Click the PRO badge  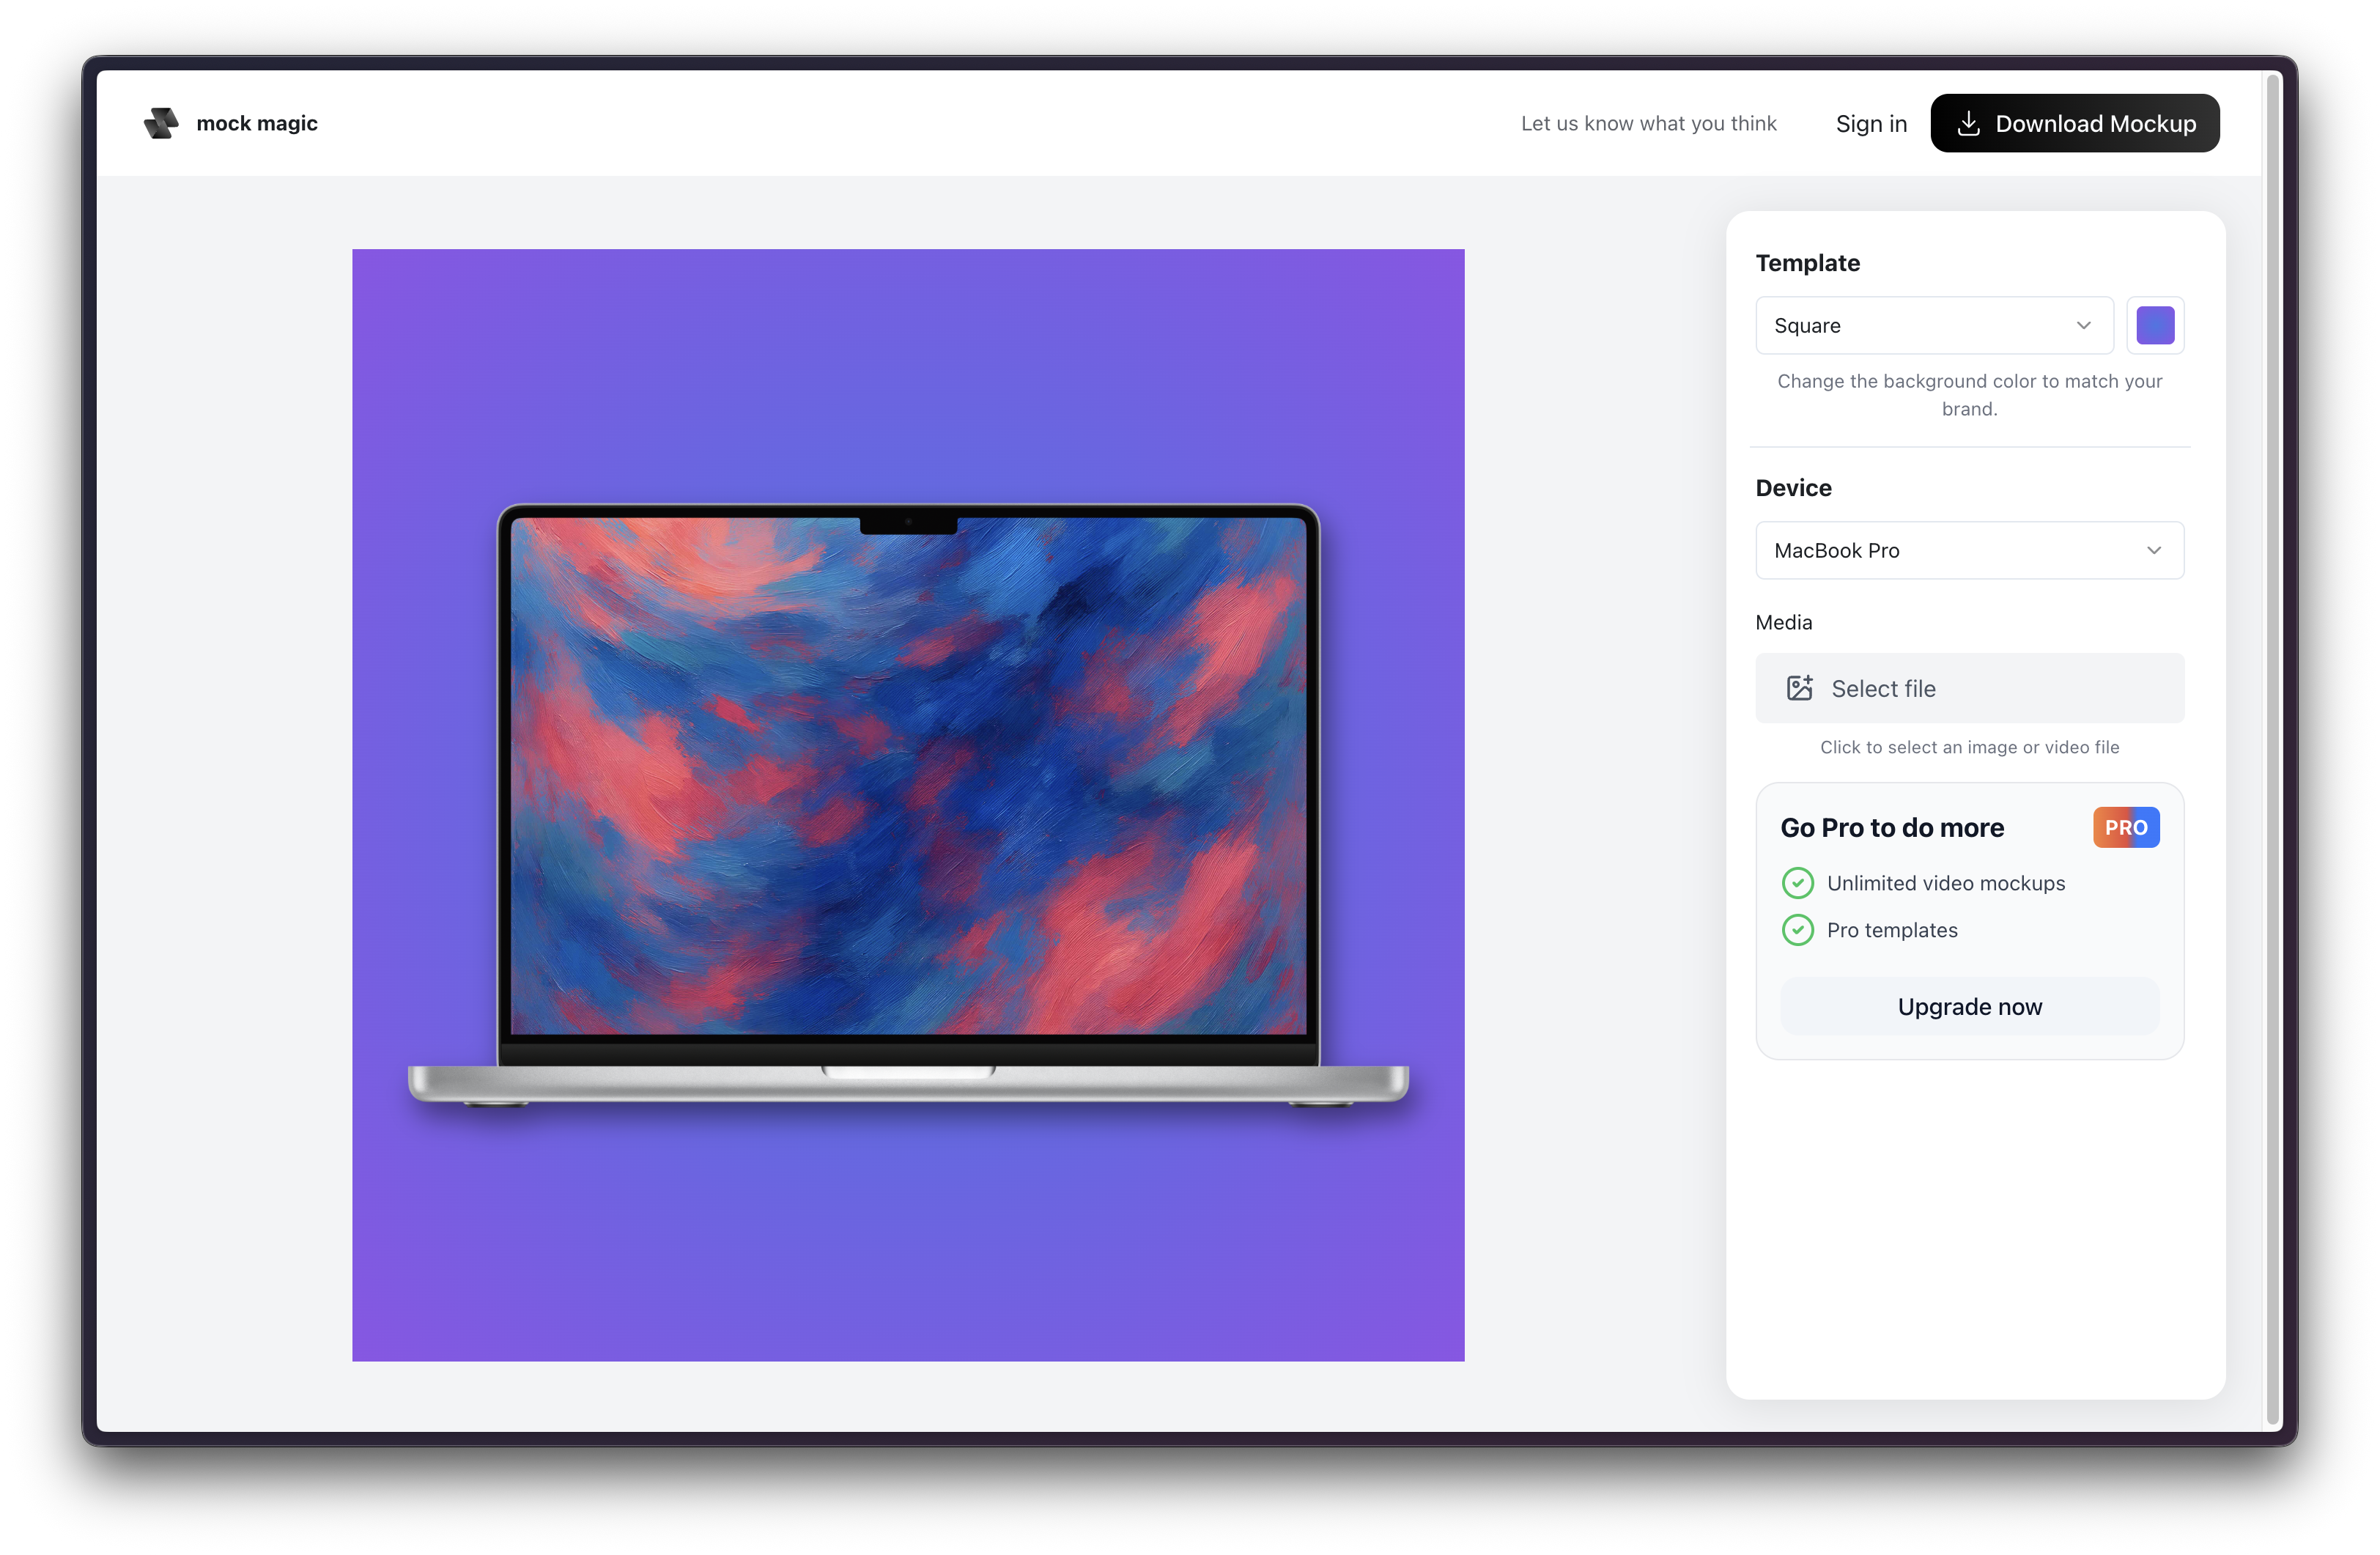coord(2126,827)
